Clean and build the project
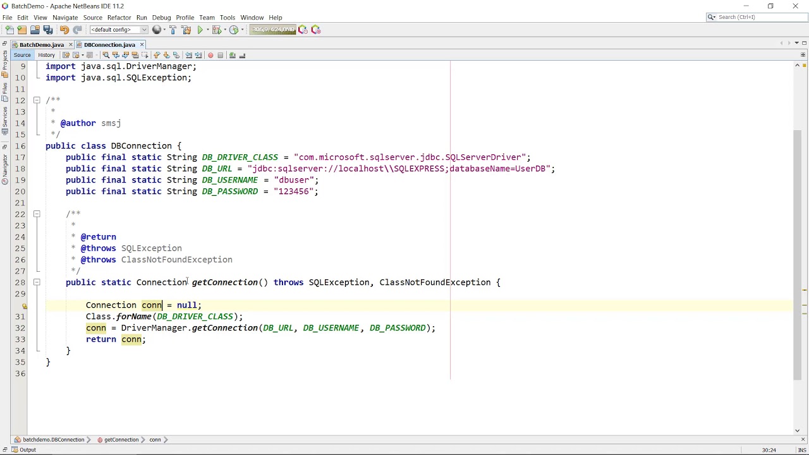This screenshot has height=455, width=809. (x=186, y=30)
